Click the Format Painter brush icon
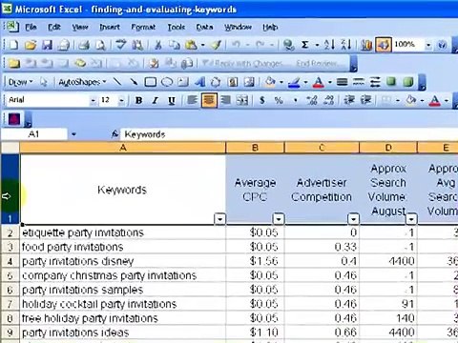 216,45
